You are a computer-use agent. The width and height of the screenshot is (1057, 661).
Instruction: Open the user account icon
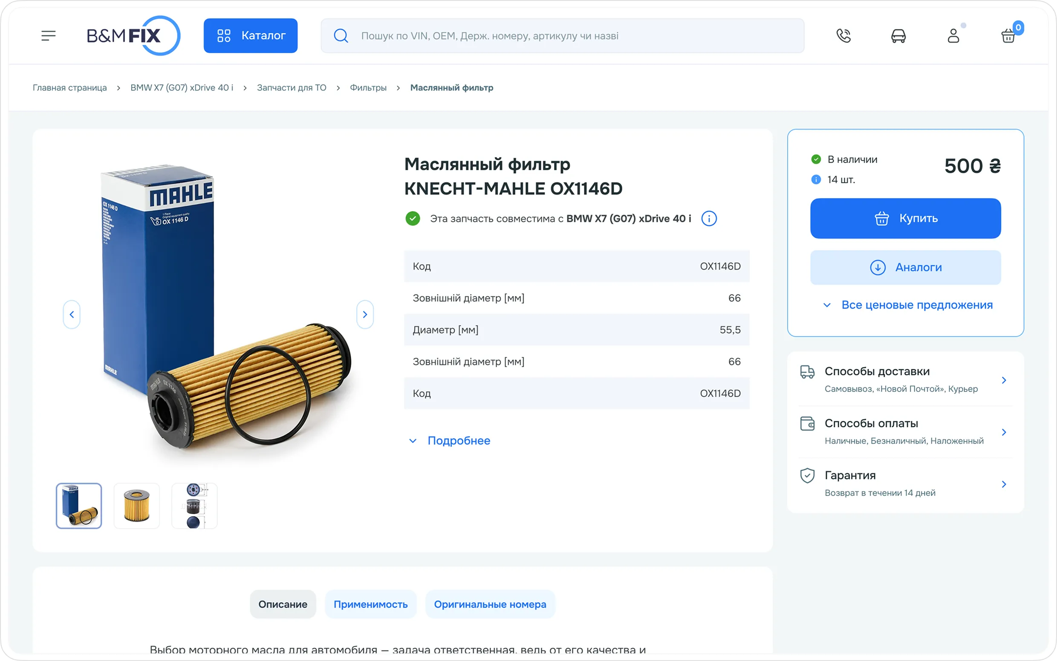coord(953,35)
